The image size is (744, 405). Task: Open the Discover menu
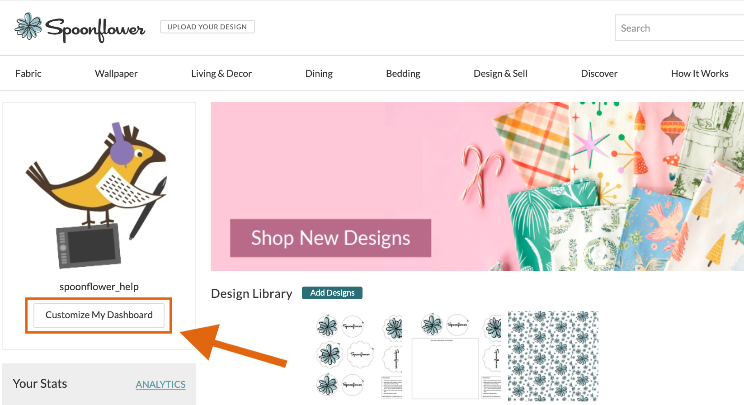coord(599,73)
